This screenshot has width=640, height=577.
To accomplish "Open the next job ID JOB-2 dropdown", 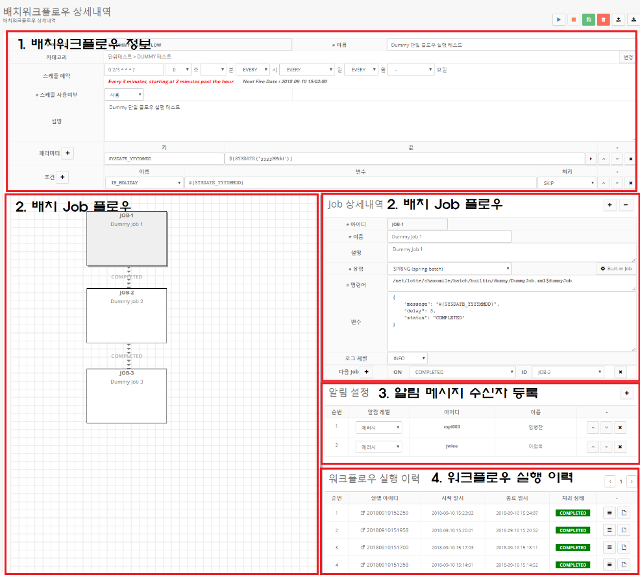I will [x=568, y=372].
